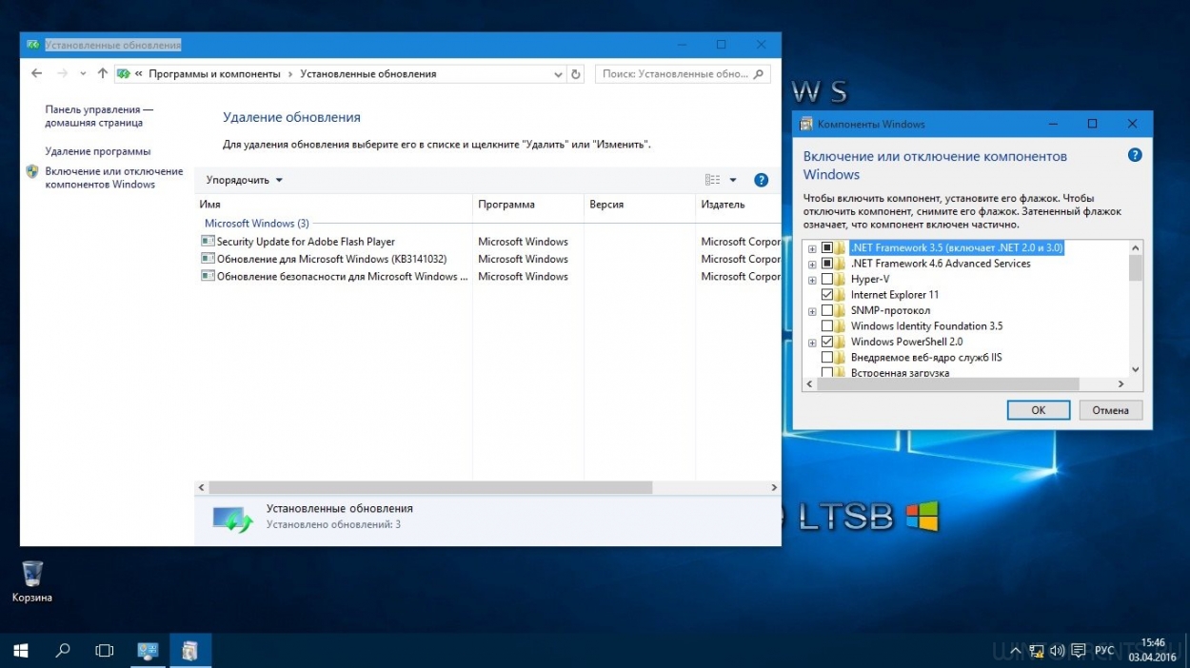Screen dimensions: 1190x668
Task: Expand the .NET Framework 4.6 Advanced Services node
Action: click(x=812, y=264)
